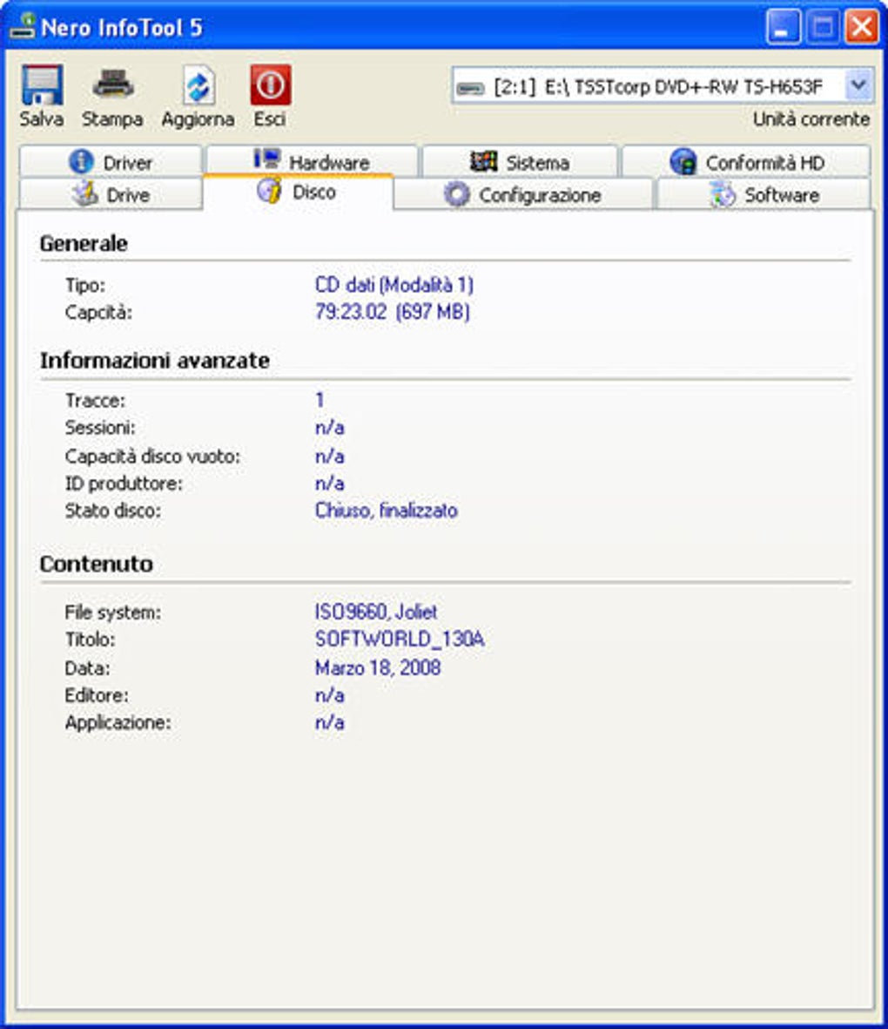Switch to the Software tab

(x=764, y=195)
